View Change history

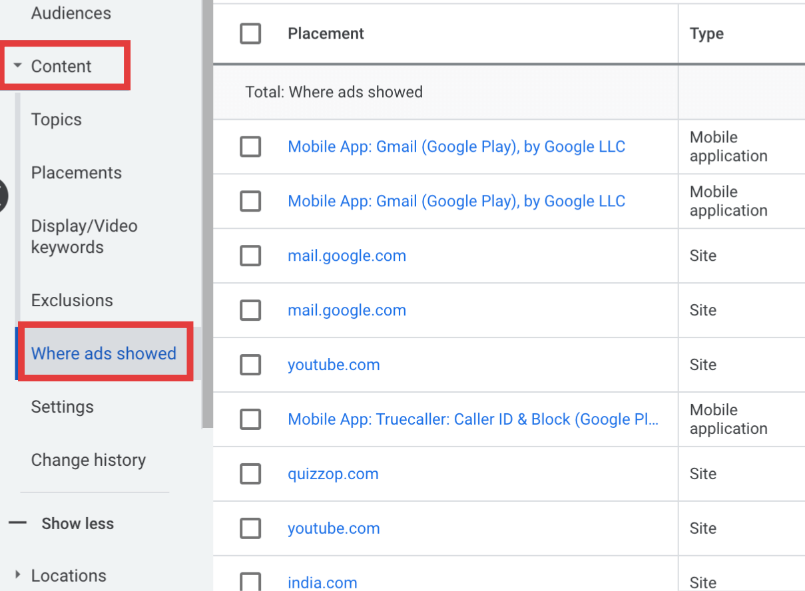89,460
